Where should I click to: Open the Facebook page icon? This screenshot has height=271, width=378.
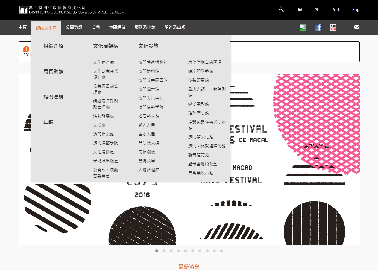pos(318,28)
